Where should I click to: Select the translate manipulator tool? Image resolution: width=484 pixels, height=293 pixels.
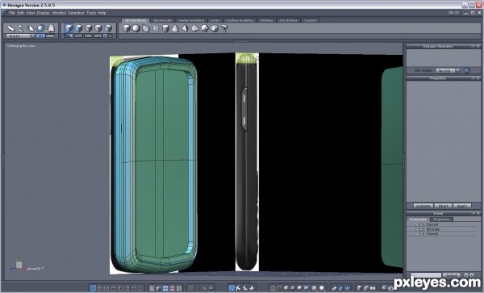(11, 28)
